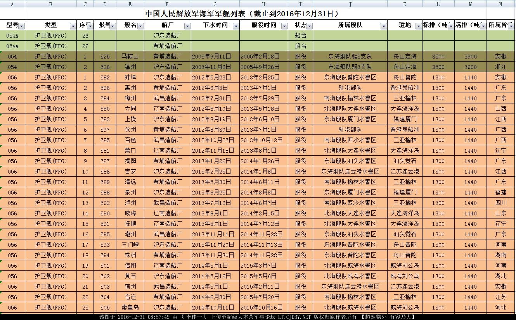Select ship name cell 三门峡
This screenshot has height=320, width=516.
(x=130, y=244)
